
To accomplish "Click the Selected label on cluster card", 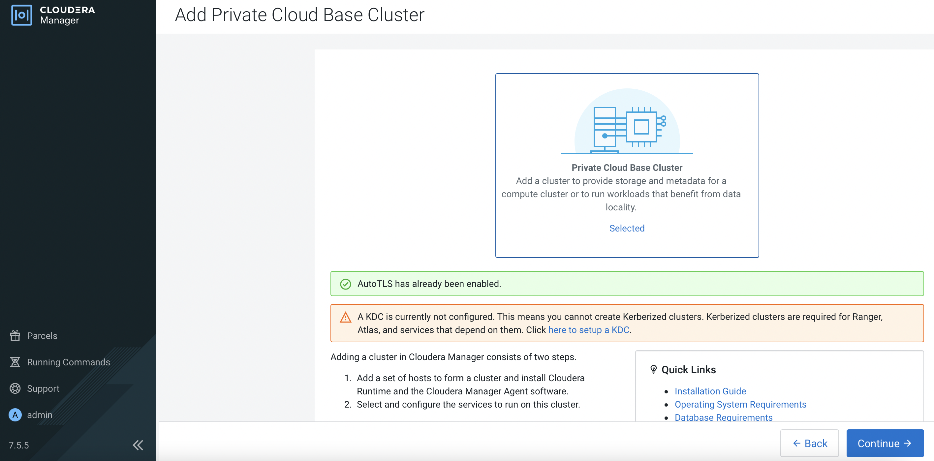I will coord(627,228).
